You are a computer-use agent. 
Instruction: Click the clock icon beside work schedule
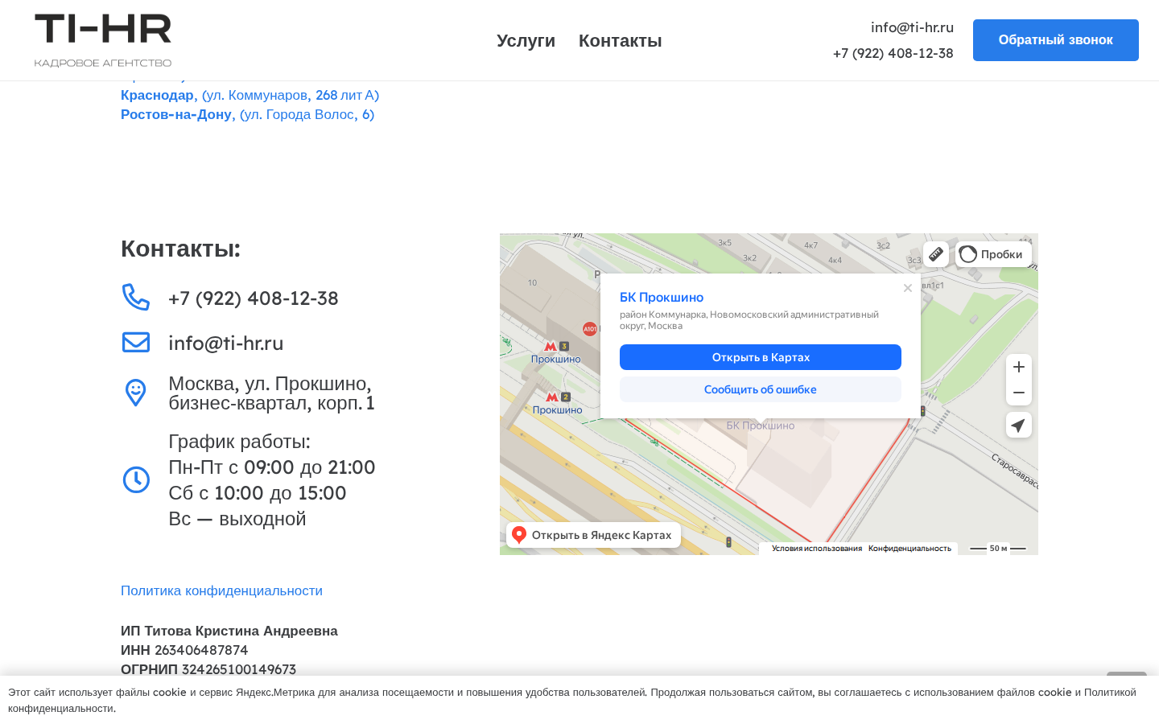(x=136, y=479)
